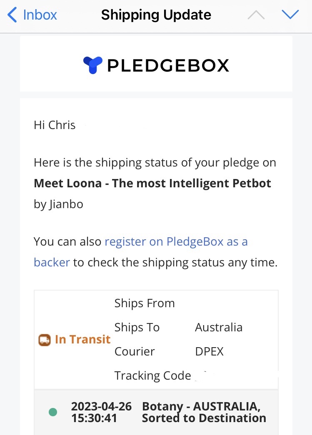Tap the Meet Loona campaign title
Viewport: 312px width, 435px height.
[x=152, y=184]
